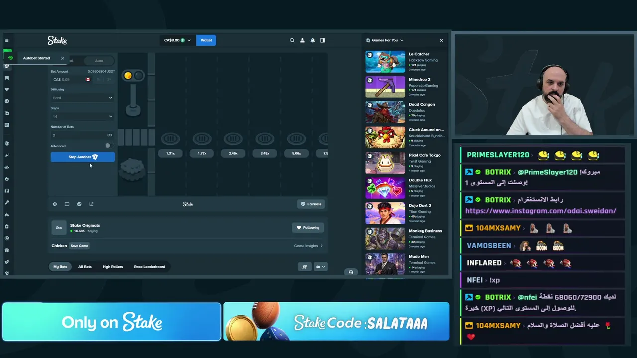Select the Race Leaderboard tab
637x358 pixels.
[x=150, y=267]
